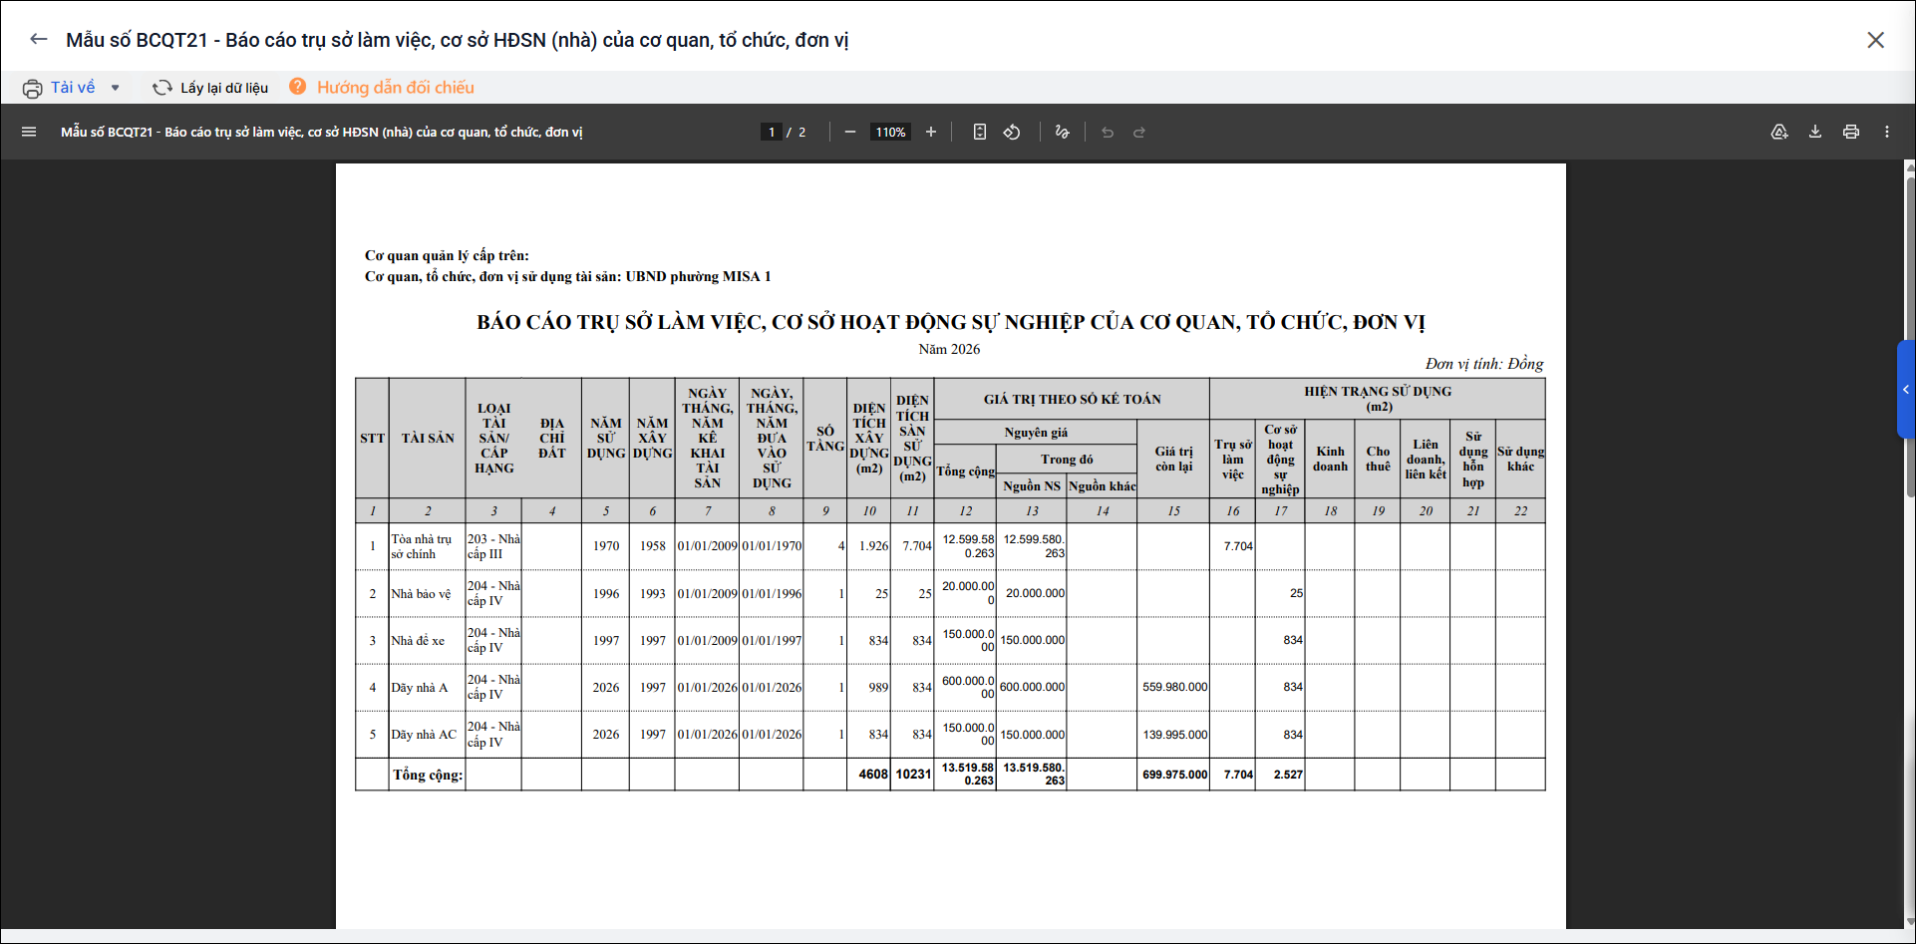Click the 110% zoom level field
The image size is (1916, 944).
point(890,132)
